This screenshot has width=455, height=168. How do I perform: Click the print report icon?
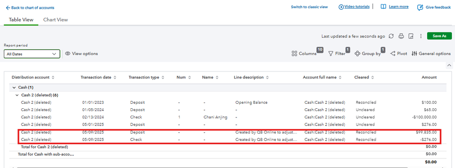coord(401,36)
